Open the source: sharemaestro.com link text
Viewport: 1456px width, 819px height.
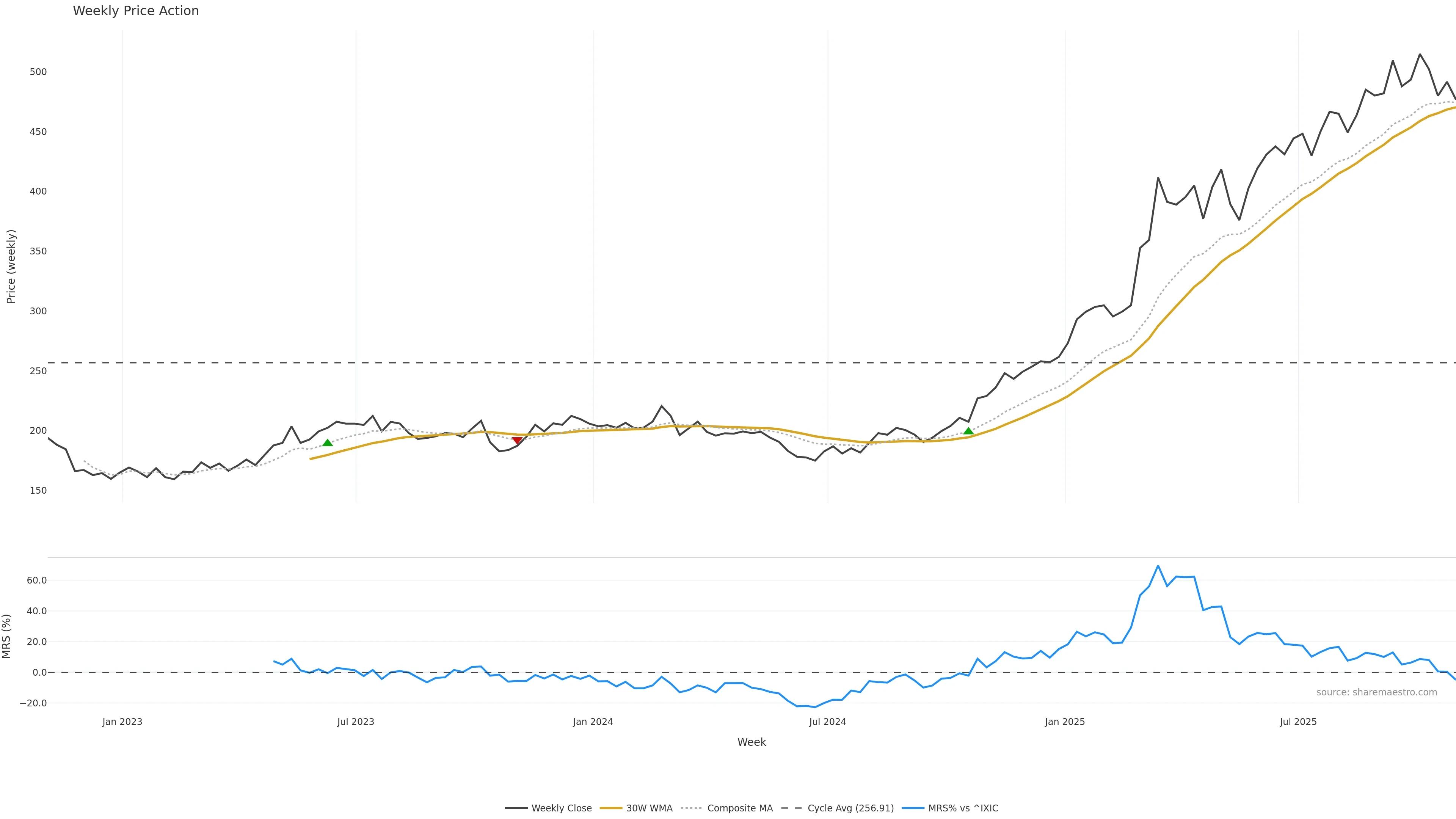pyautogui.click(x=1376, y=692)
